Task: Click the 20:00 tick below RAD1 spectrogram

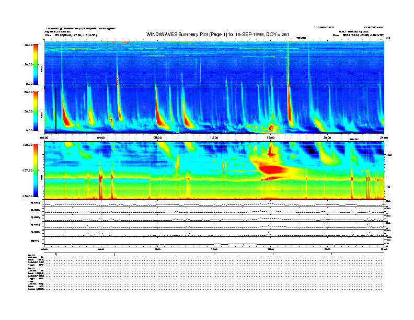Action: coord(327,138)
